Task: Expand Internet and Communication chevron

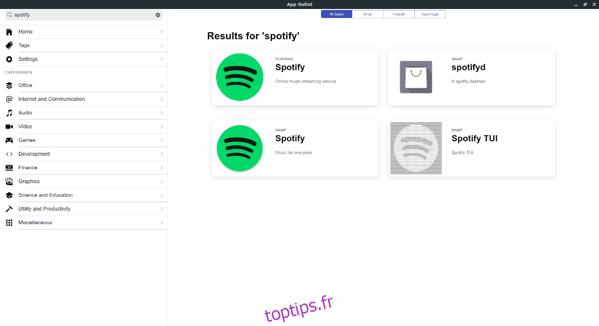Action: pos(162,99)
